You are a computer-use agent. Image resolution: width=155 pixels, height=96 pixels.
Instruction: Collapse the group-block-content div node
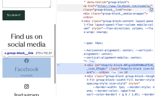[x=82, y=21]
